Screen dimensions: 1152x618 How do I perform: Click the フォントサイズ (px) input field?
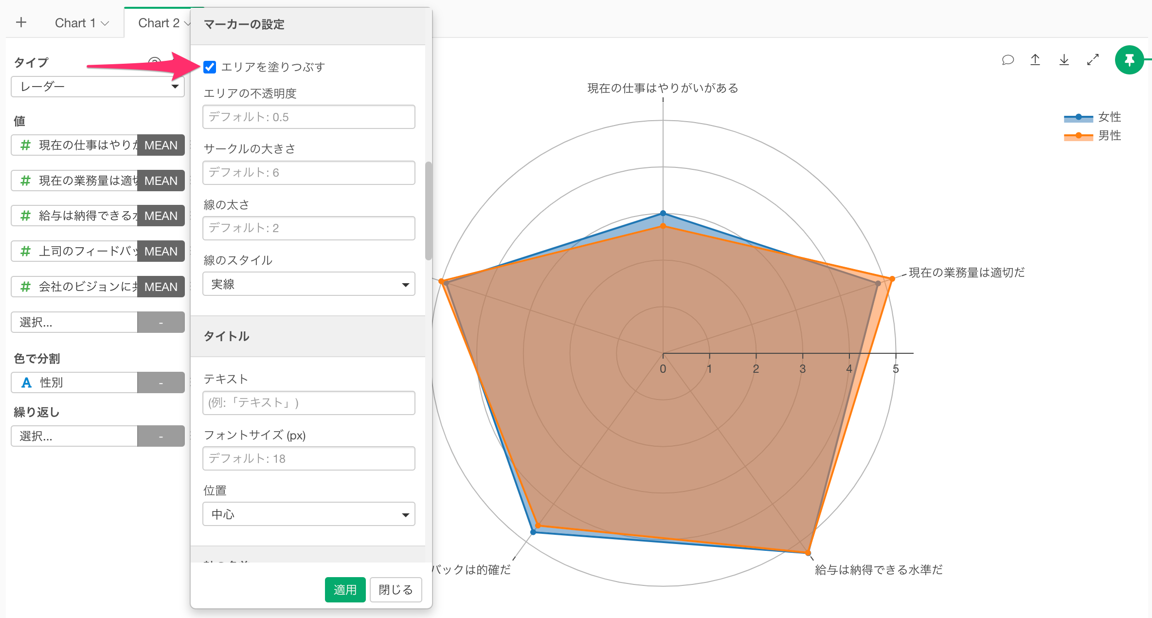(308, 458)
